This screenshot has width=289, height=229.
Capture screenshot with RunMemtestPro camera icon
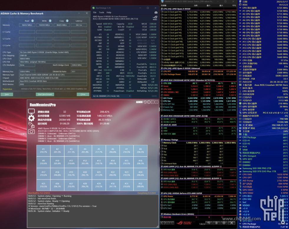[31, 131]
